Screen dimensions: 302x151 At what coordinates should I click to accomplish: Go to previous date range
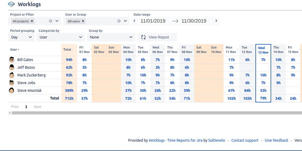point(135,21)
